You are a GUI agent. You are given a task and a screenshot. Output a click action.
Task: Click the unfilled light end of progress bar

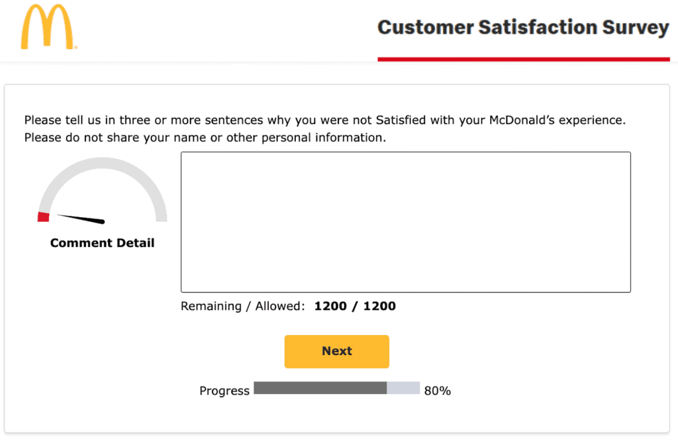tap(403, 388)
